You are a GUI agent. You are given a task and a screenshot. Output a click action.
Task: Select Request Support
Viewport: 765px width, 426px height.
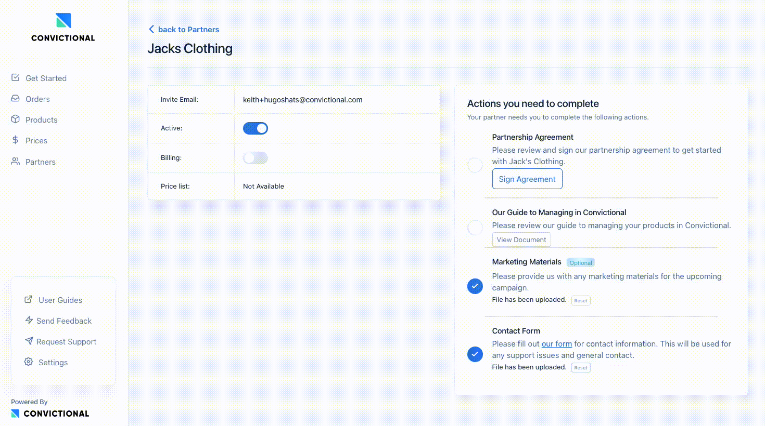click(66, 341)
